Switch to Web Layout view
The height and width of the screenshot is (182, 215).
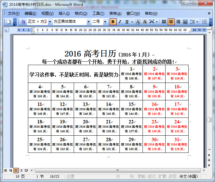11,170
